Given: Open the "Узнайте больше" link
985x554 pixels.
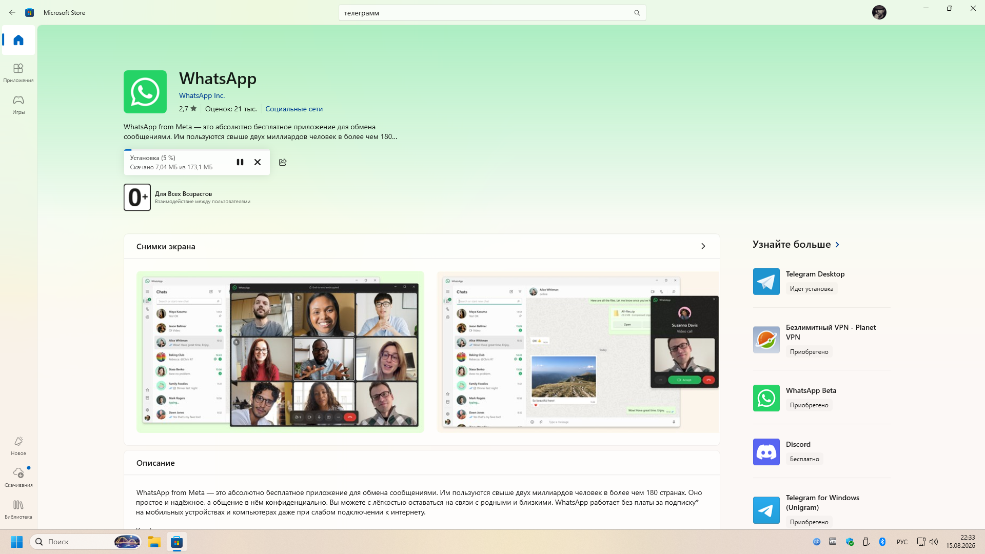Looking at the screenshot, I should pos(792,244).
